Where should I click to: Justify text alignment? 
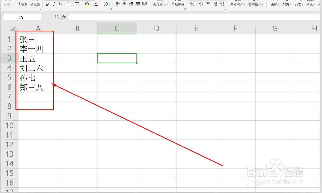click(138, 4)
